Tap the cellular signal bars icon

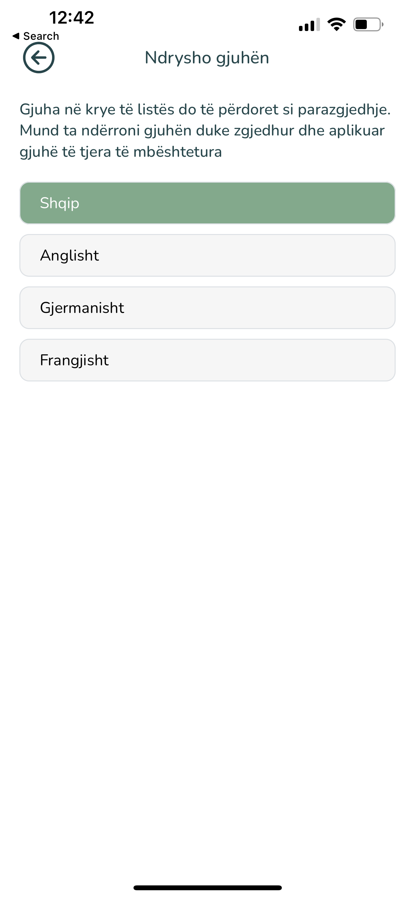pyautogui.click(x=309, y=24)
